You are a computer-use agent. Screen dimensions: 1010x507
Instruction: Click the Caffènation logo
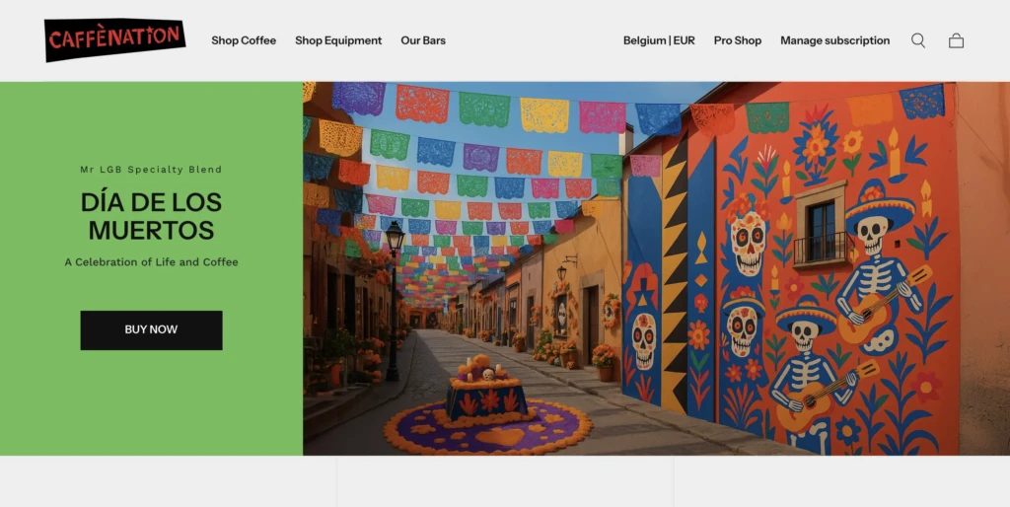tap(114, 39)
